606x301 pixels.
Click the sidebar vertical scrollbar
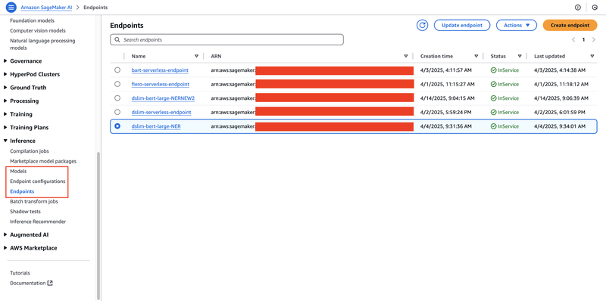coord(98,225)
